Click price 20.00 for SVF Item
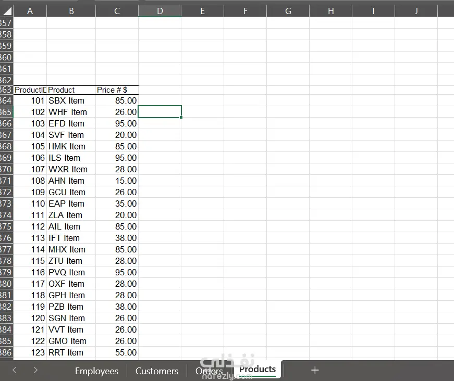The width and height of the screenshot is (454, 381). (117, 135)
